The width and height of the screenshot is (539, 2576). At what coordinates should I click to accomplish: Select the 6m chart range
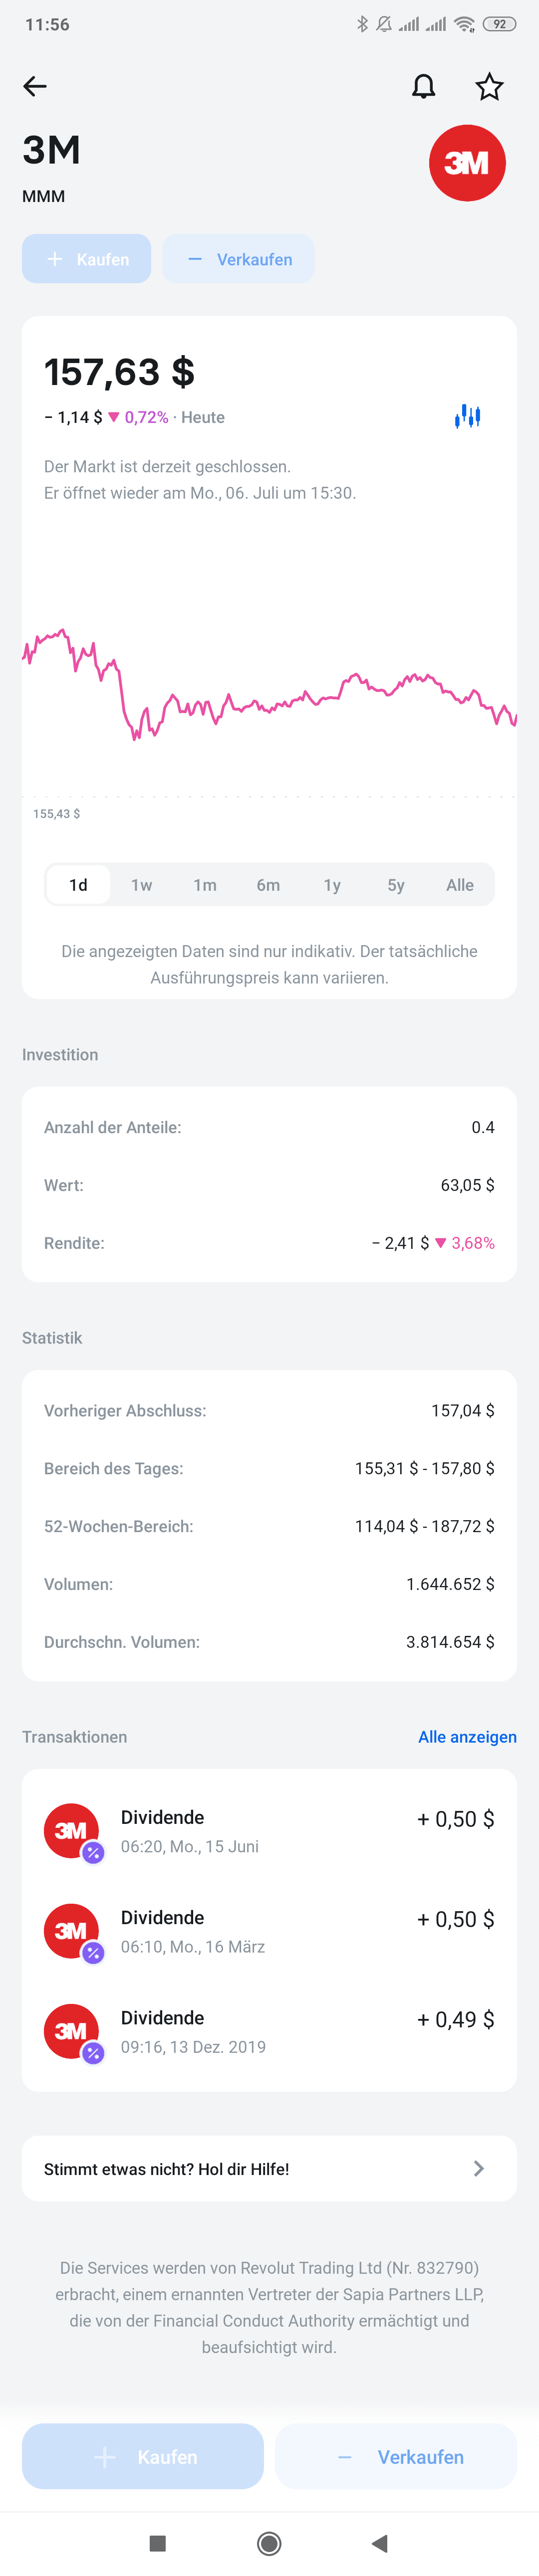coord(268,885)
